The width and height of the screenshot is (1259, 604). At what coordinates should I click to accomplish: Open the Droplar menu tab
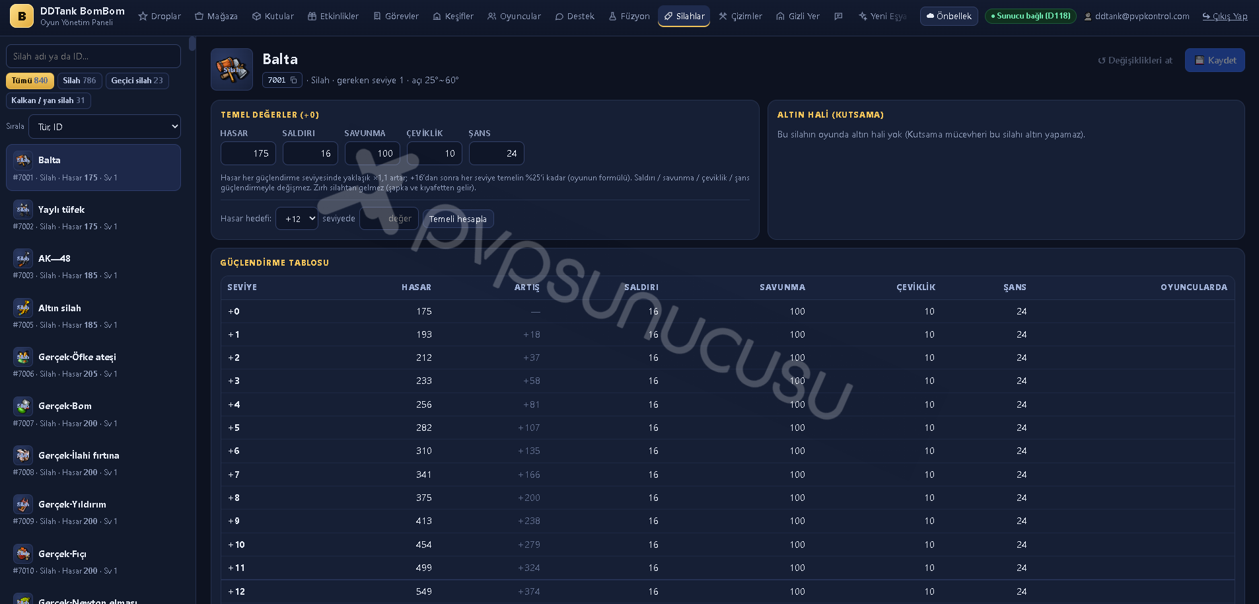point(159,16)
